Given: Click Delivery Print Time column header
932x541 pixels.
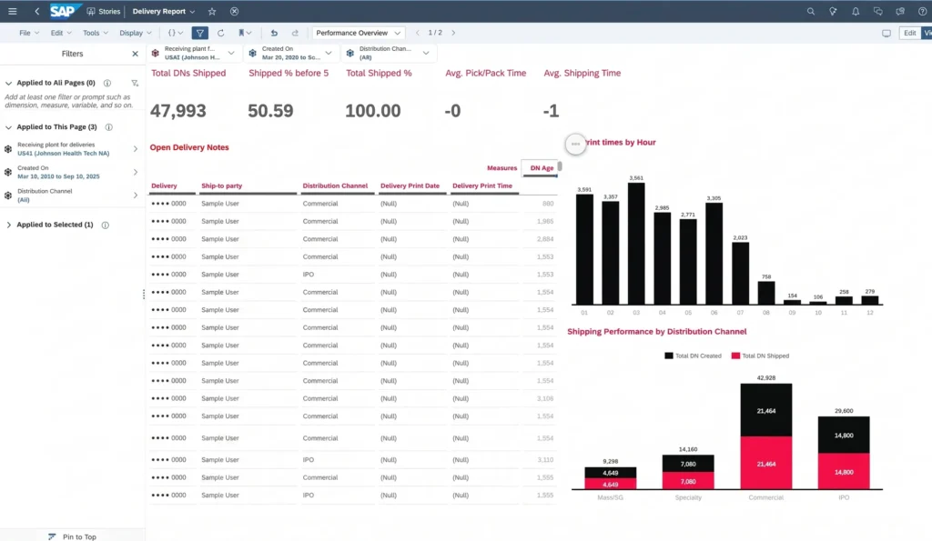Looking at the screenshot, I should pyautogui.click(x=482, y=185).
